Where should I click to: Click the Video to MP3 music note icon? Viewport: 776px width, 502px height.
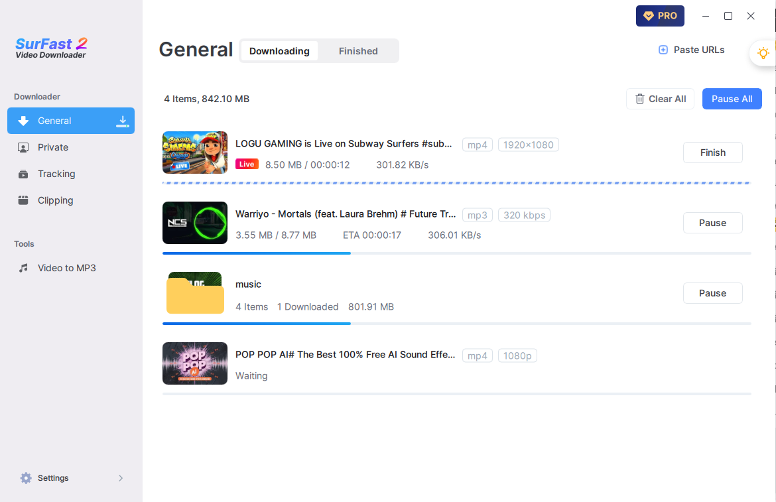click(x=23, y=268)
